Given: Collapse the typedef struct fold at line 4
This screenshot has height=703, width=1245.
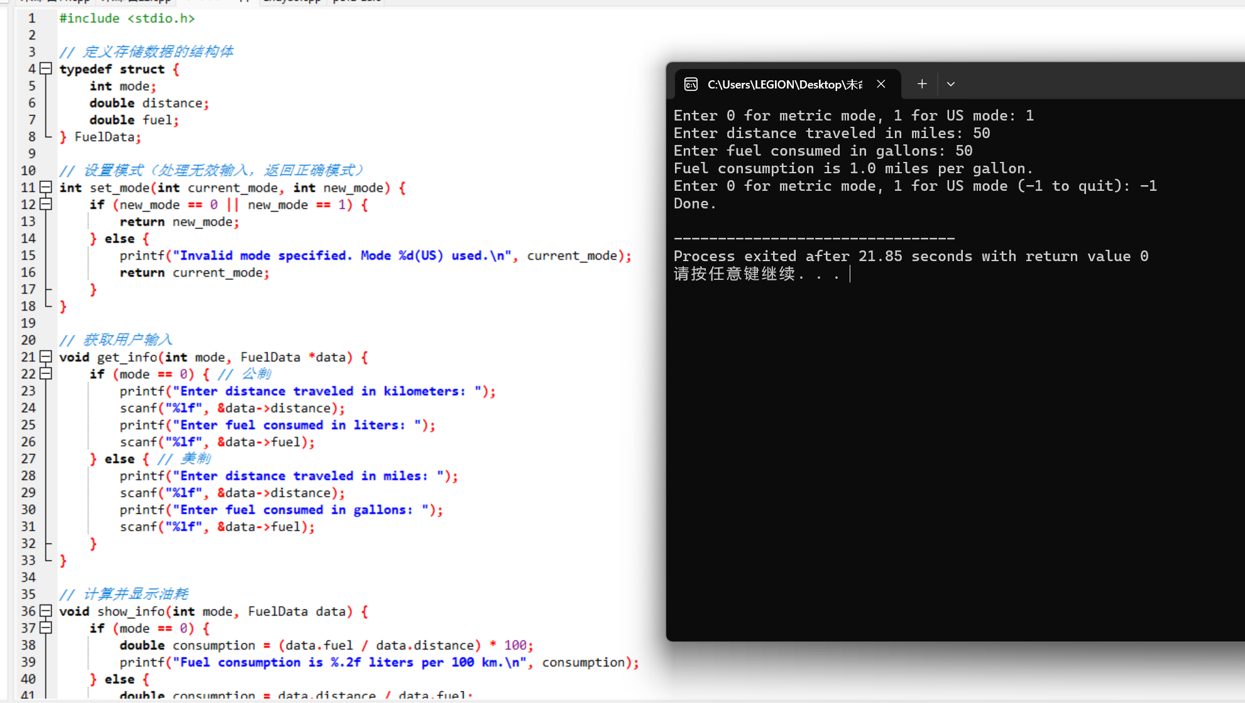Looking at the screenshot, I should [x=46, y=68].
